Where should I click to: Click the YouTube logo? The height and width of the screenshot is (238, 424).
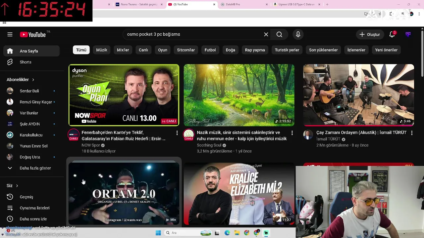pyautogui.click(x=32, y=34)
